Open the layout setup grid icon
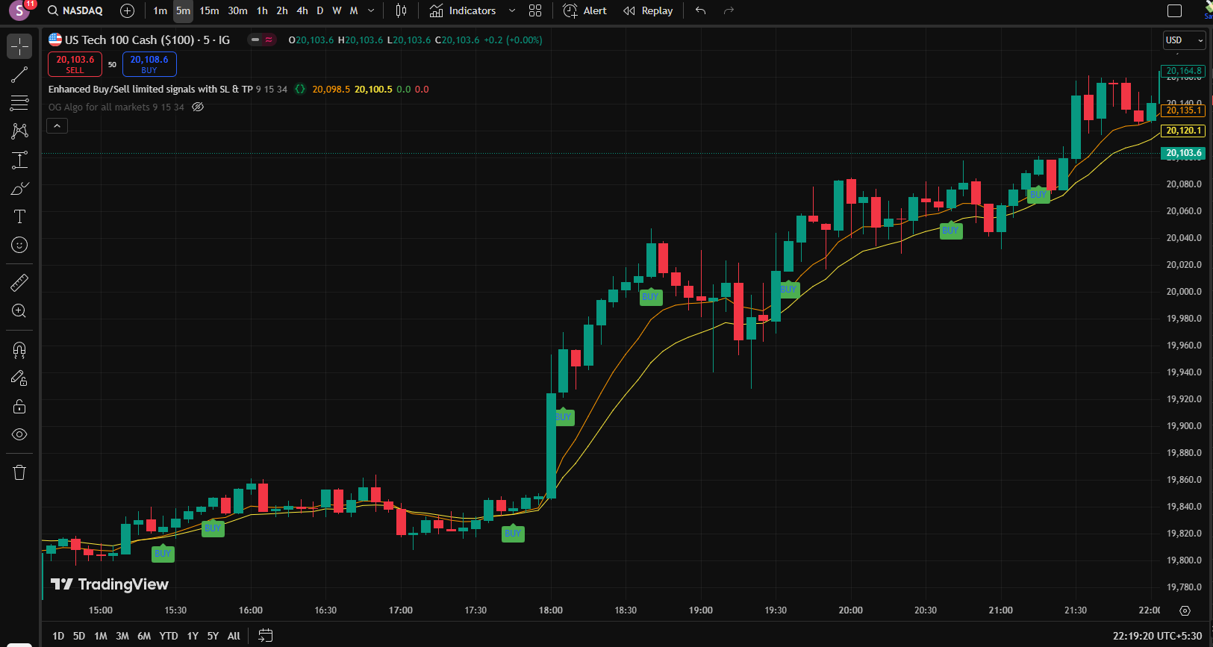The height and width of the screenshot is (647, 1213). 535,10
